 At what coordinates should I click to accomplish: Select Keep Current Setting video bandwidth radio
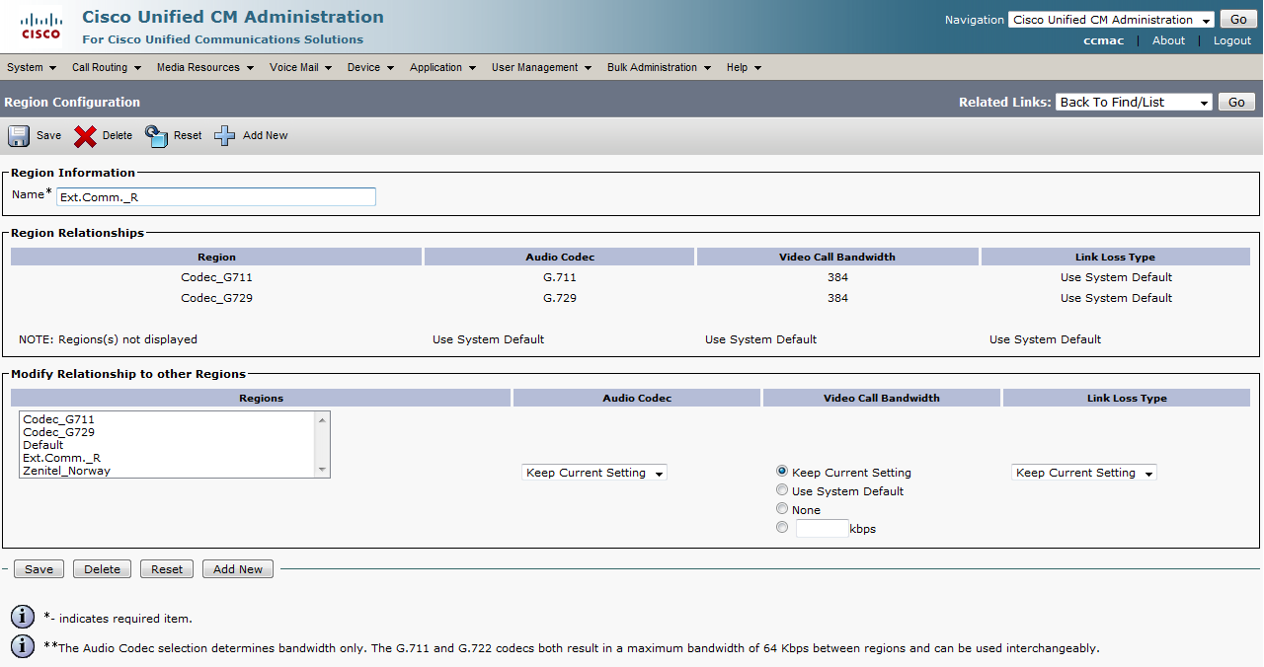point(782,472)
